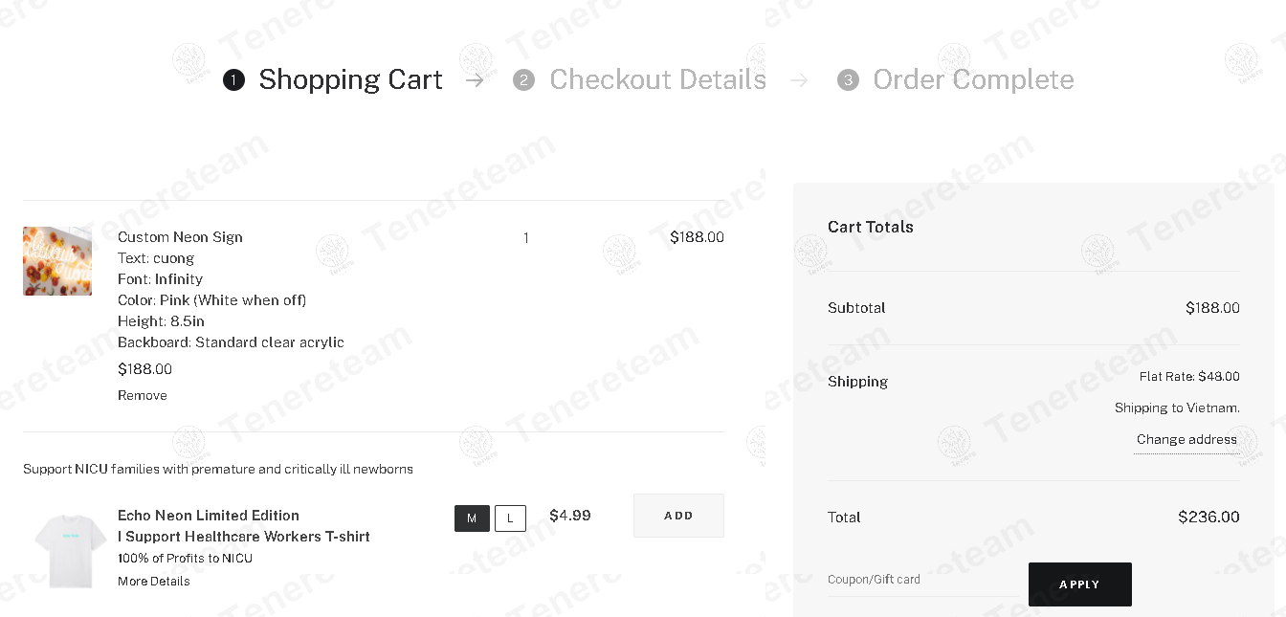
Task: Open the white T-shirt product image
Action: point(70,550)
